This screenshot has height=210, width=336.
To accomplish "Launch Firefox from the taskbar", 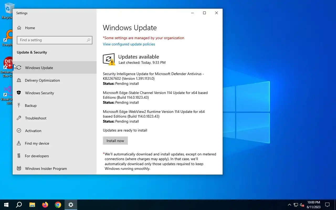I will click(x=45, y=205).
